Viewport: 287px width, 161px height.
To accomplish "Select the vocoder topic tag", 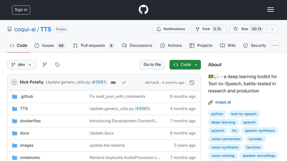I will (x=255, y=139).
